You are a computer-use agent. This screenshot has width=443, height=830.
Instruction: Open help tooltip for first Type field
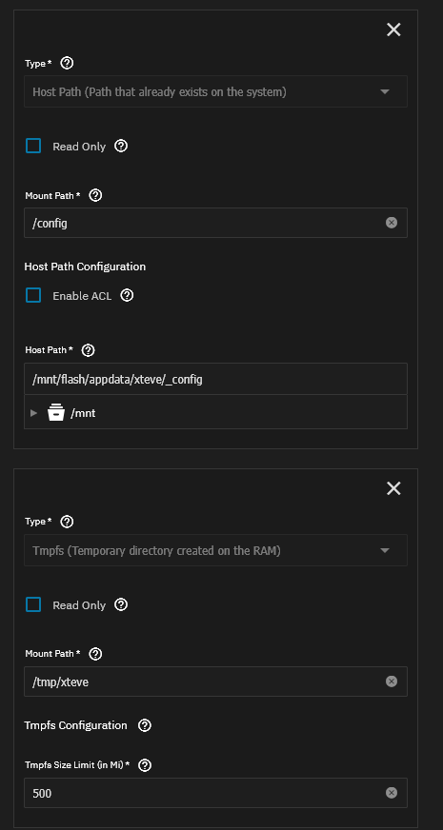click(68, 64)
